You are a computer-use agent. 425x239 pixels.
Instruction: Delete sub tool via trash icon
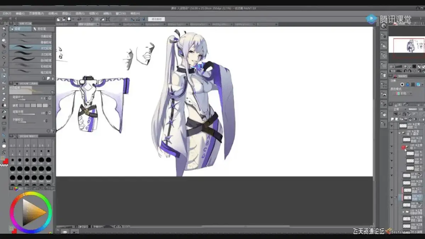(53, 78)
